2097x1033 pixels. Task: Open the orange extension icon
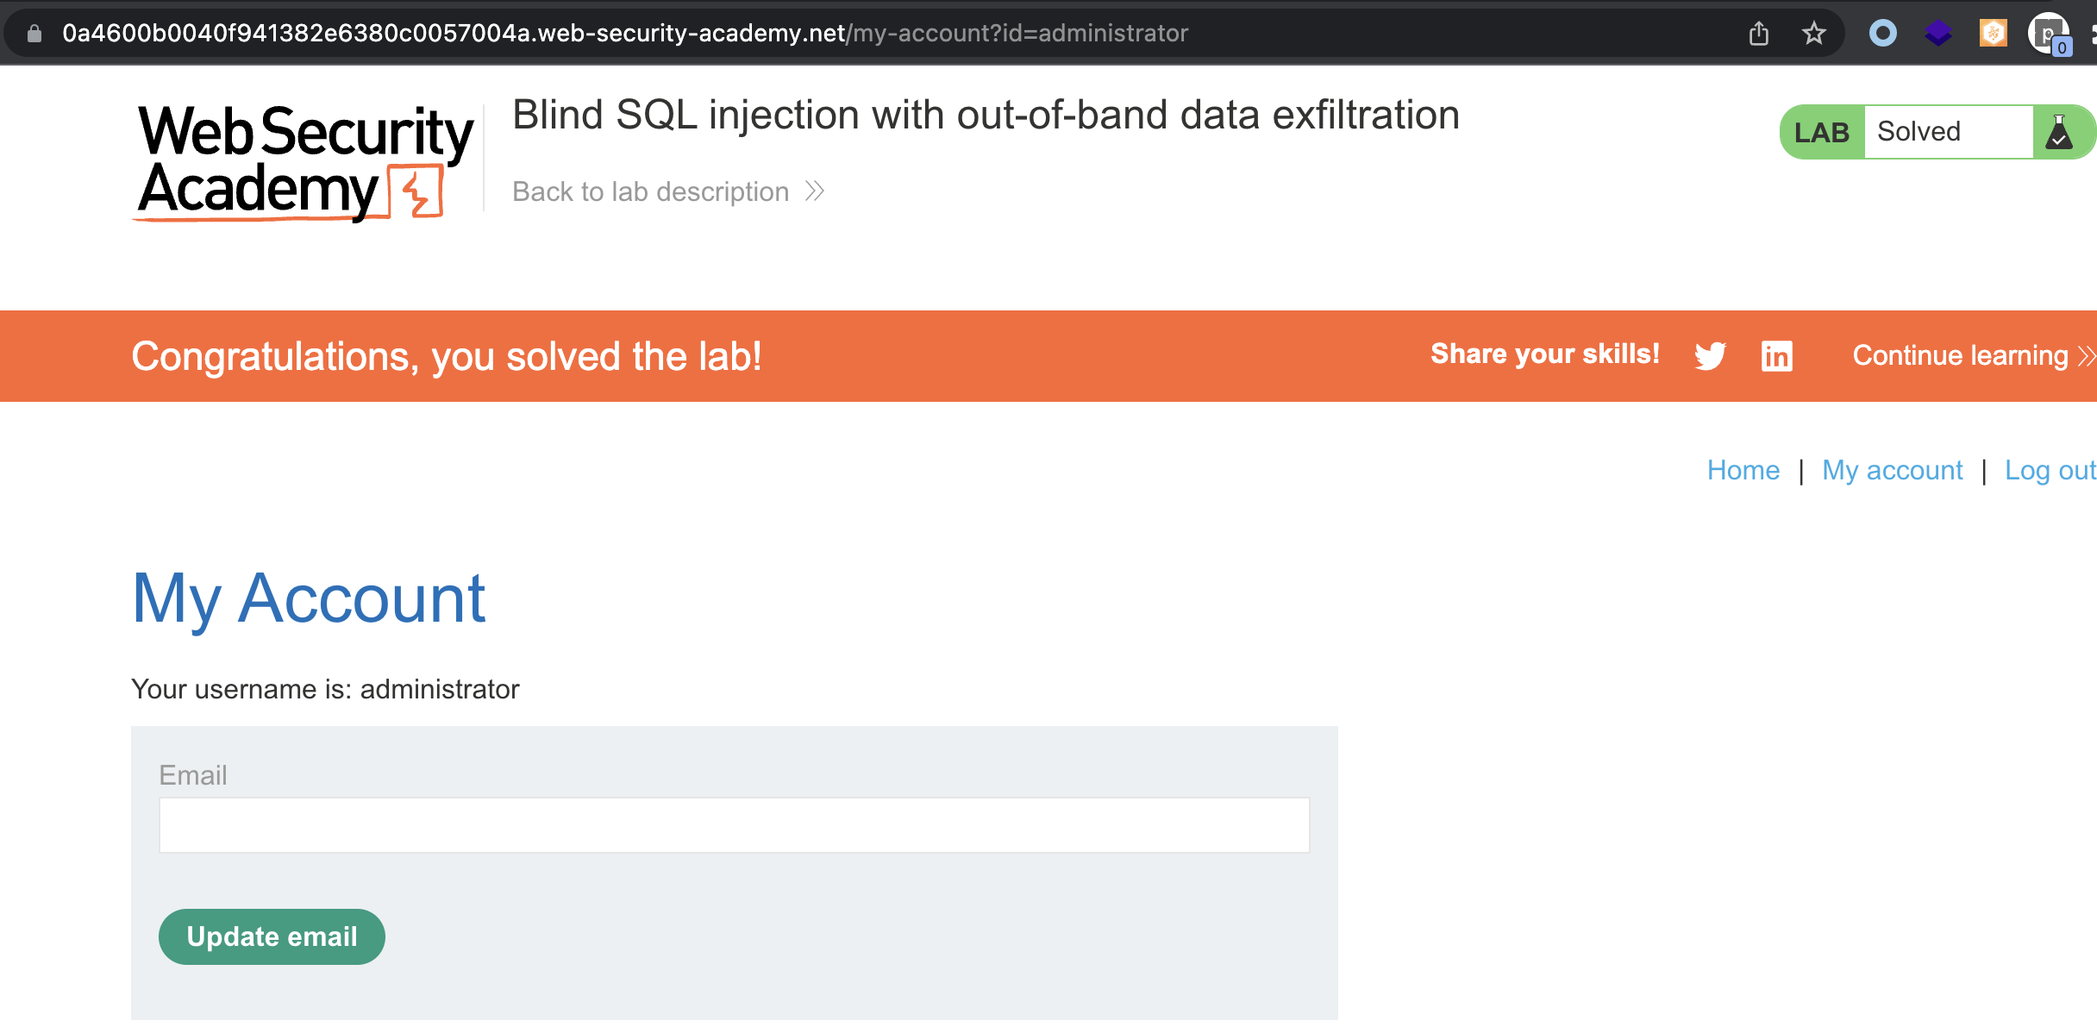tap(1993, 34)
